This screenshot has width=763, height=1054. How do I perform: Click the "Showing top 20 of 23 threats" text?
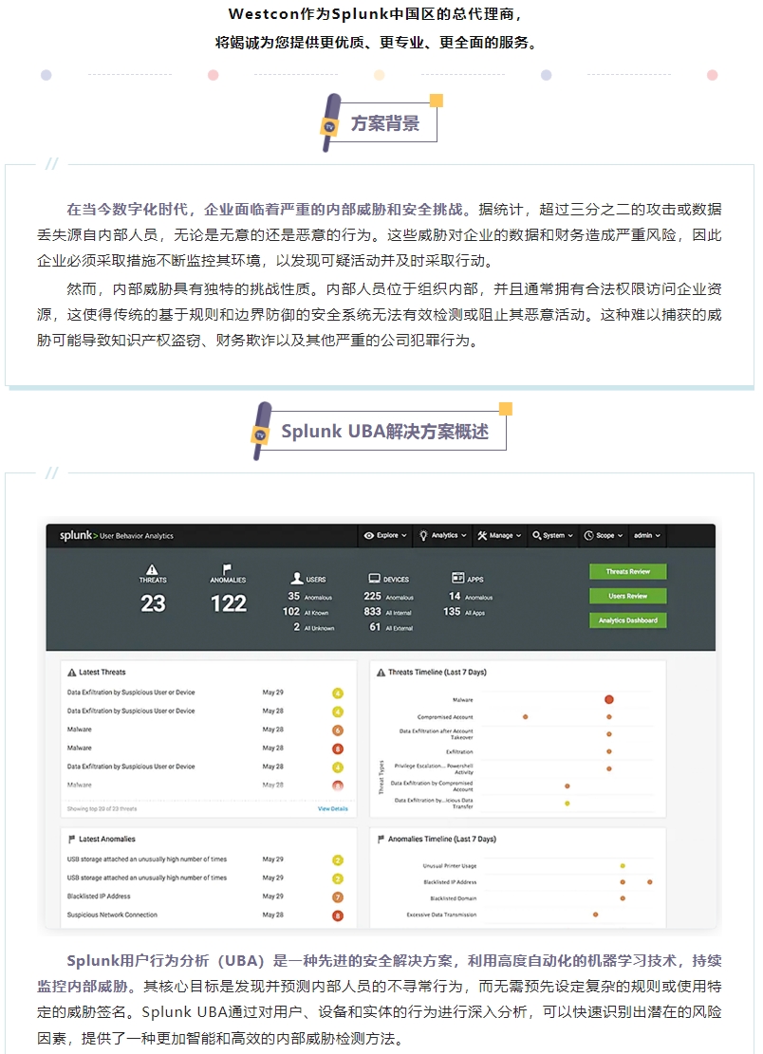tap(102, 808)
